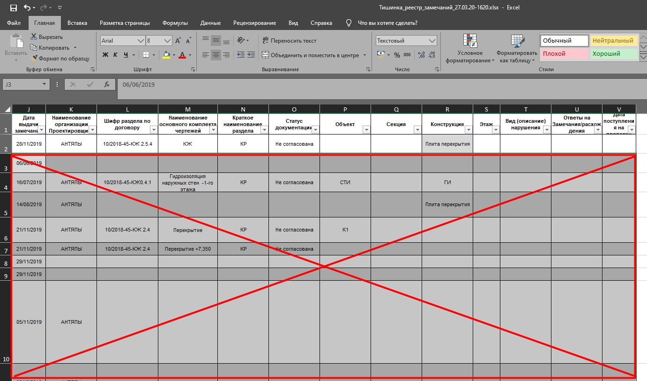The width and height of the screenshot is (647, 381).
Task: Copy selection with Копировать
Action: [x=49, y=48]
